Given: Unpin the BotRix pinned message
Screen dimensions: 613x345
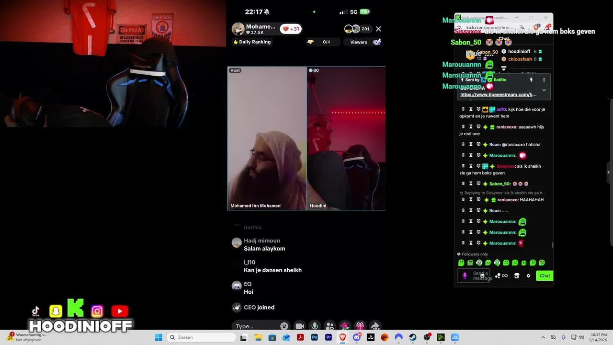Looking at the screenshot, I should tap(531, 80).
